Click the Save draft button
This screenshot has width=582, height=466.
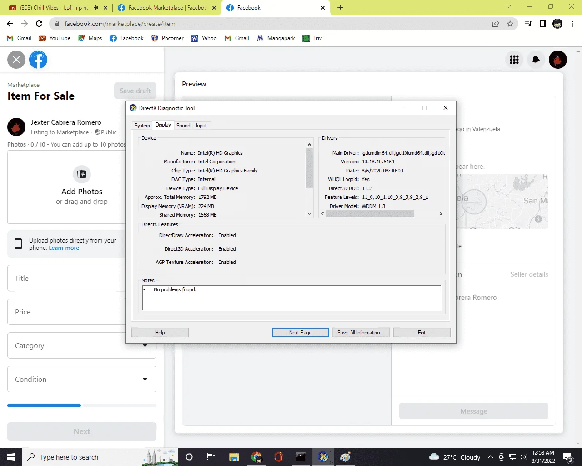coord(135,91)
